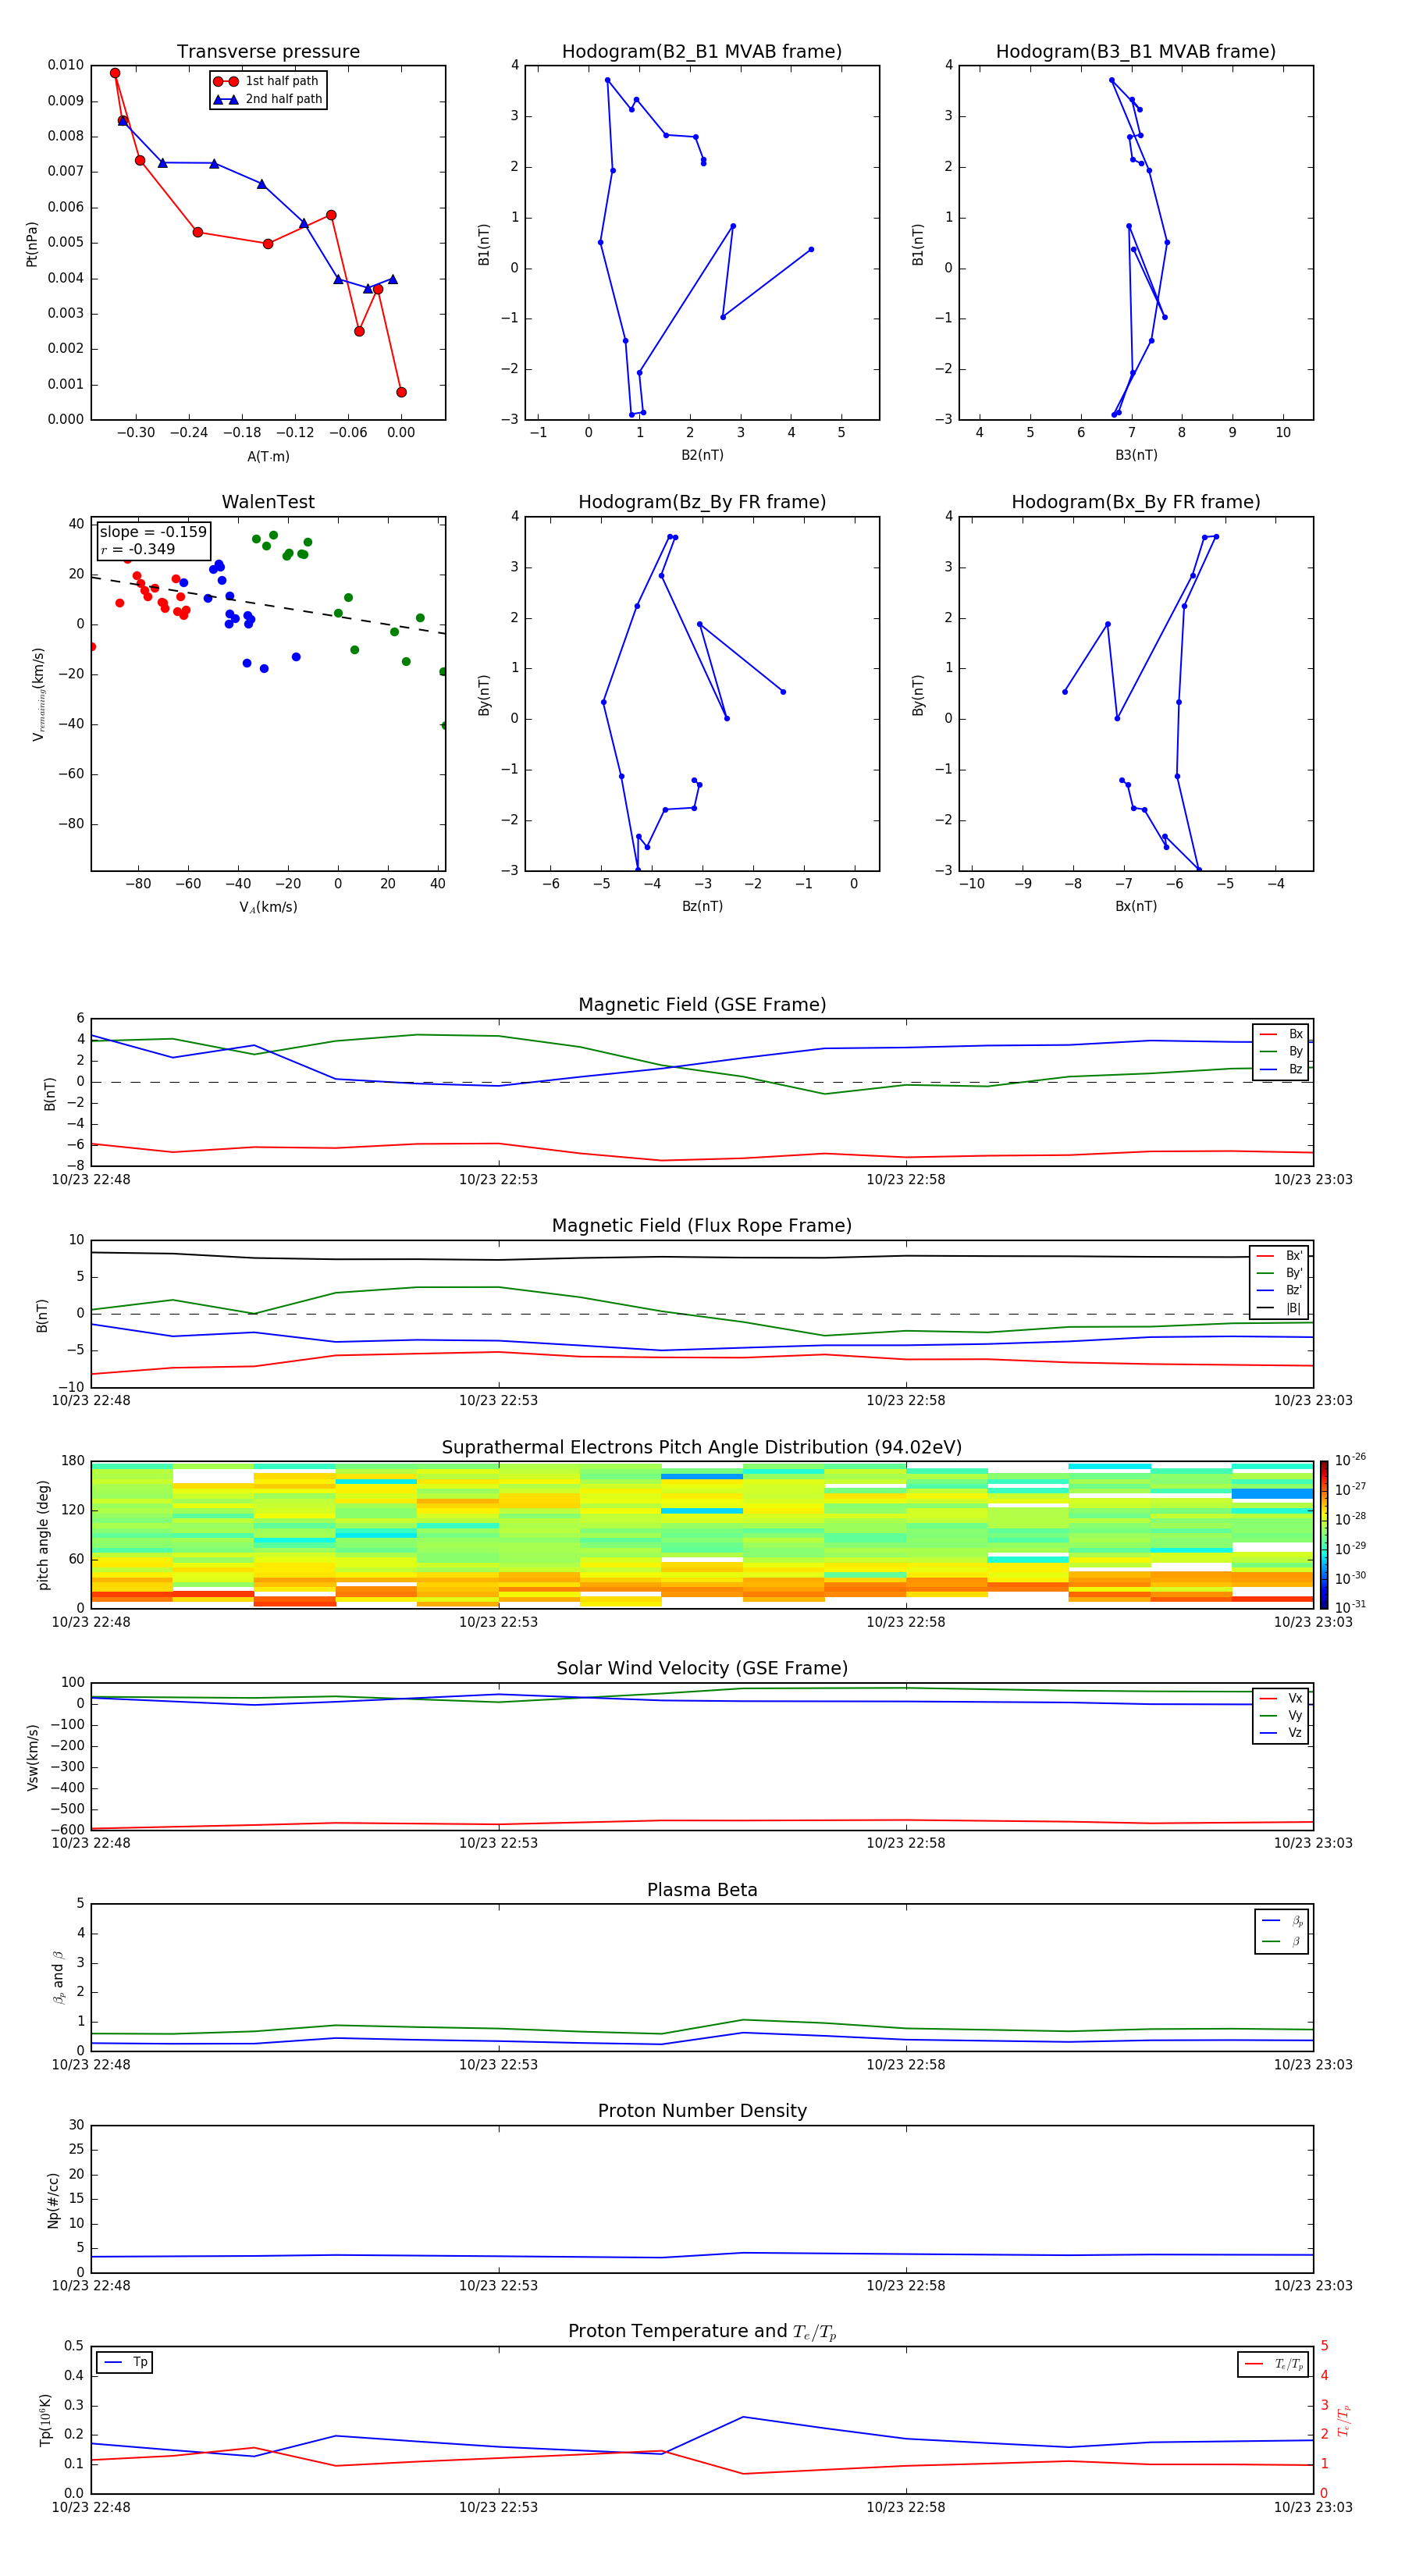Click the 'Bx(nT)' x-axis label

pos(1136,906)
